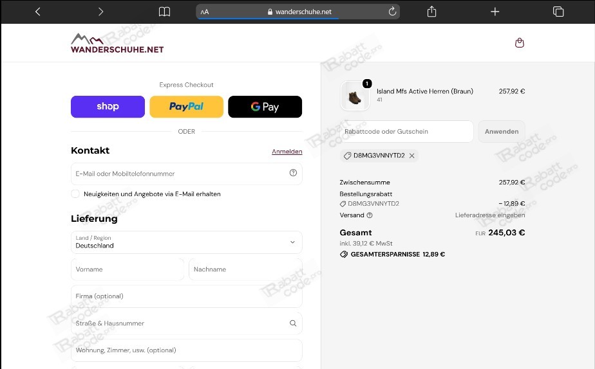Pay with the Shop Pay button

point(108,107)
